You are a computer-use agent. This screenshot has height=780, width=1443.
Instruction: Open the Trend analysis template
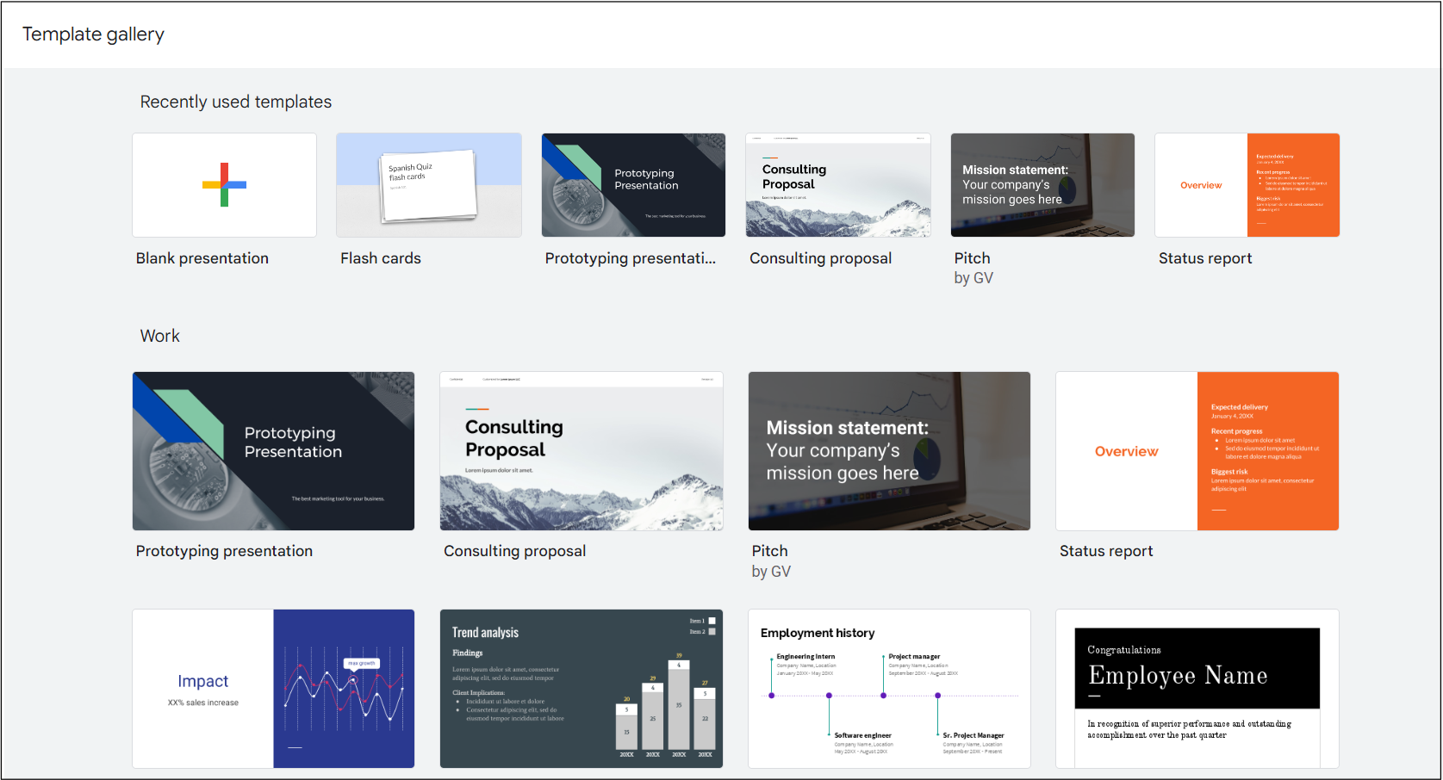(581, 688)
